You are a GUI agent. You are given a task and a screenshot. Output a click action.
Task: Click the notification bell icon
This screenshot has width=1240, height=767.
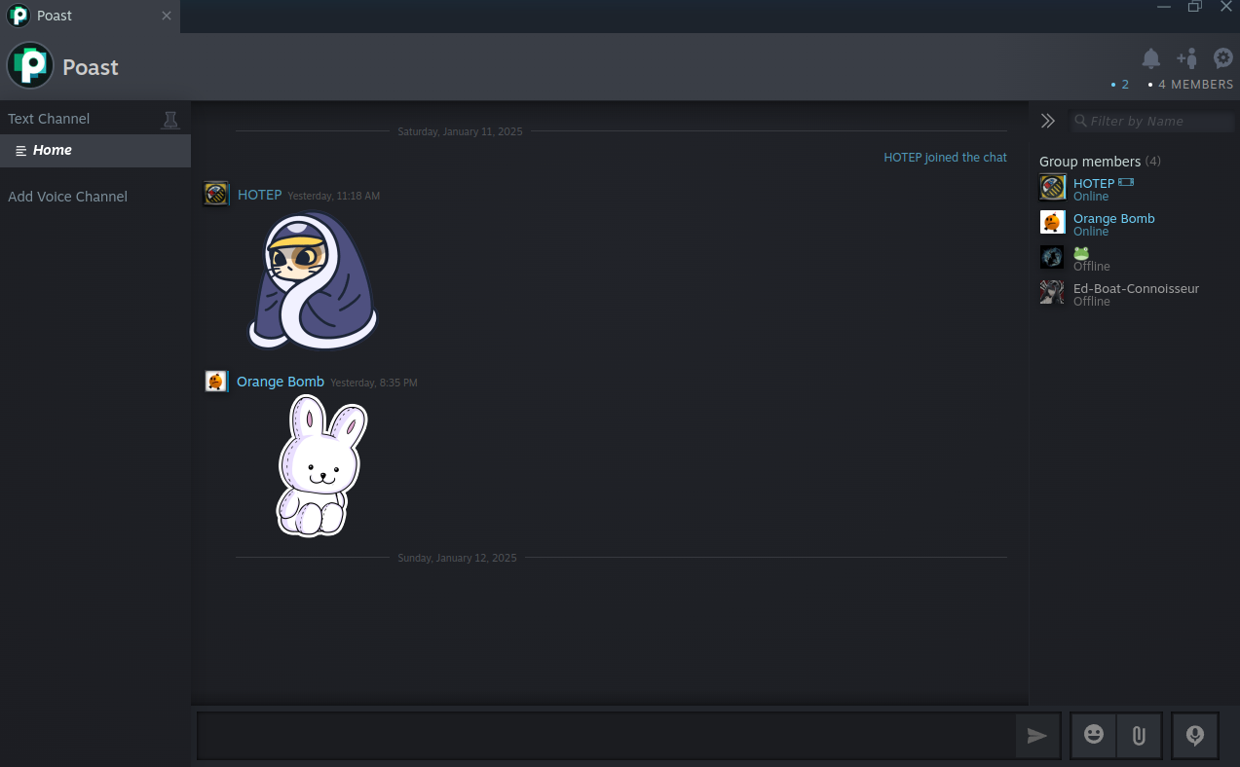[x=1150, y=58]
